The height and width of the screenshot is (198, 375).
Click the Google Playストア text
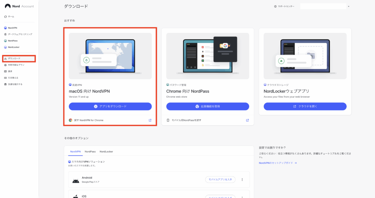[x=91, y=182]
